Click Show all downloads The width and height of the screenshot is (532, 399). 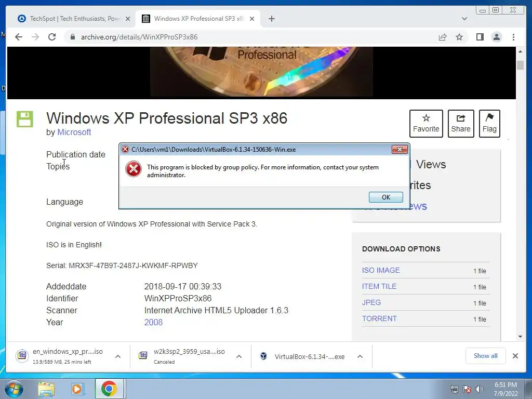[x=486, y=355]
